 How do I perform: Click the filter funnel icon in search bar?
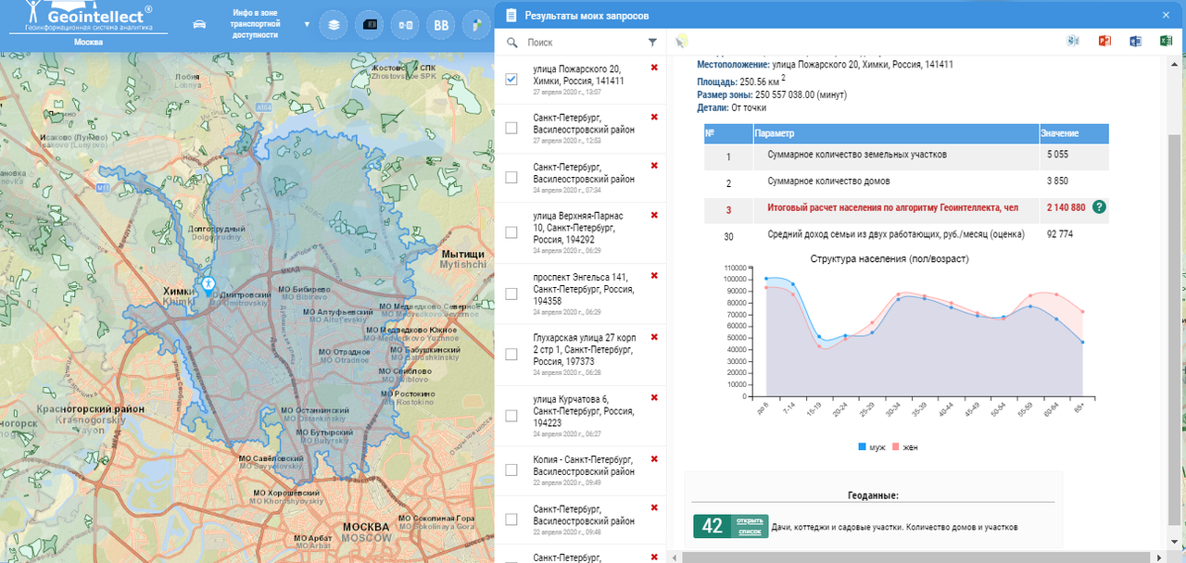coord(652,43)
